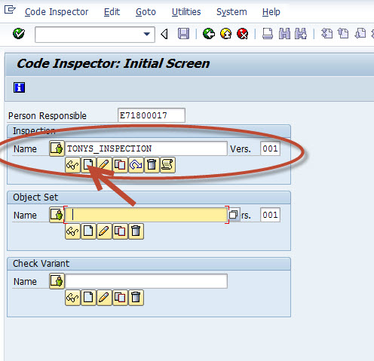Click the Check Variant Name field
The width and height of the screenshot is (374, 361).
pos(146,281)
